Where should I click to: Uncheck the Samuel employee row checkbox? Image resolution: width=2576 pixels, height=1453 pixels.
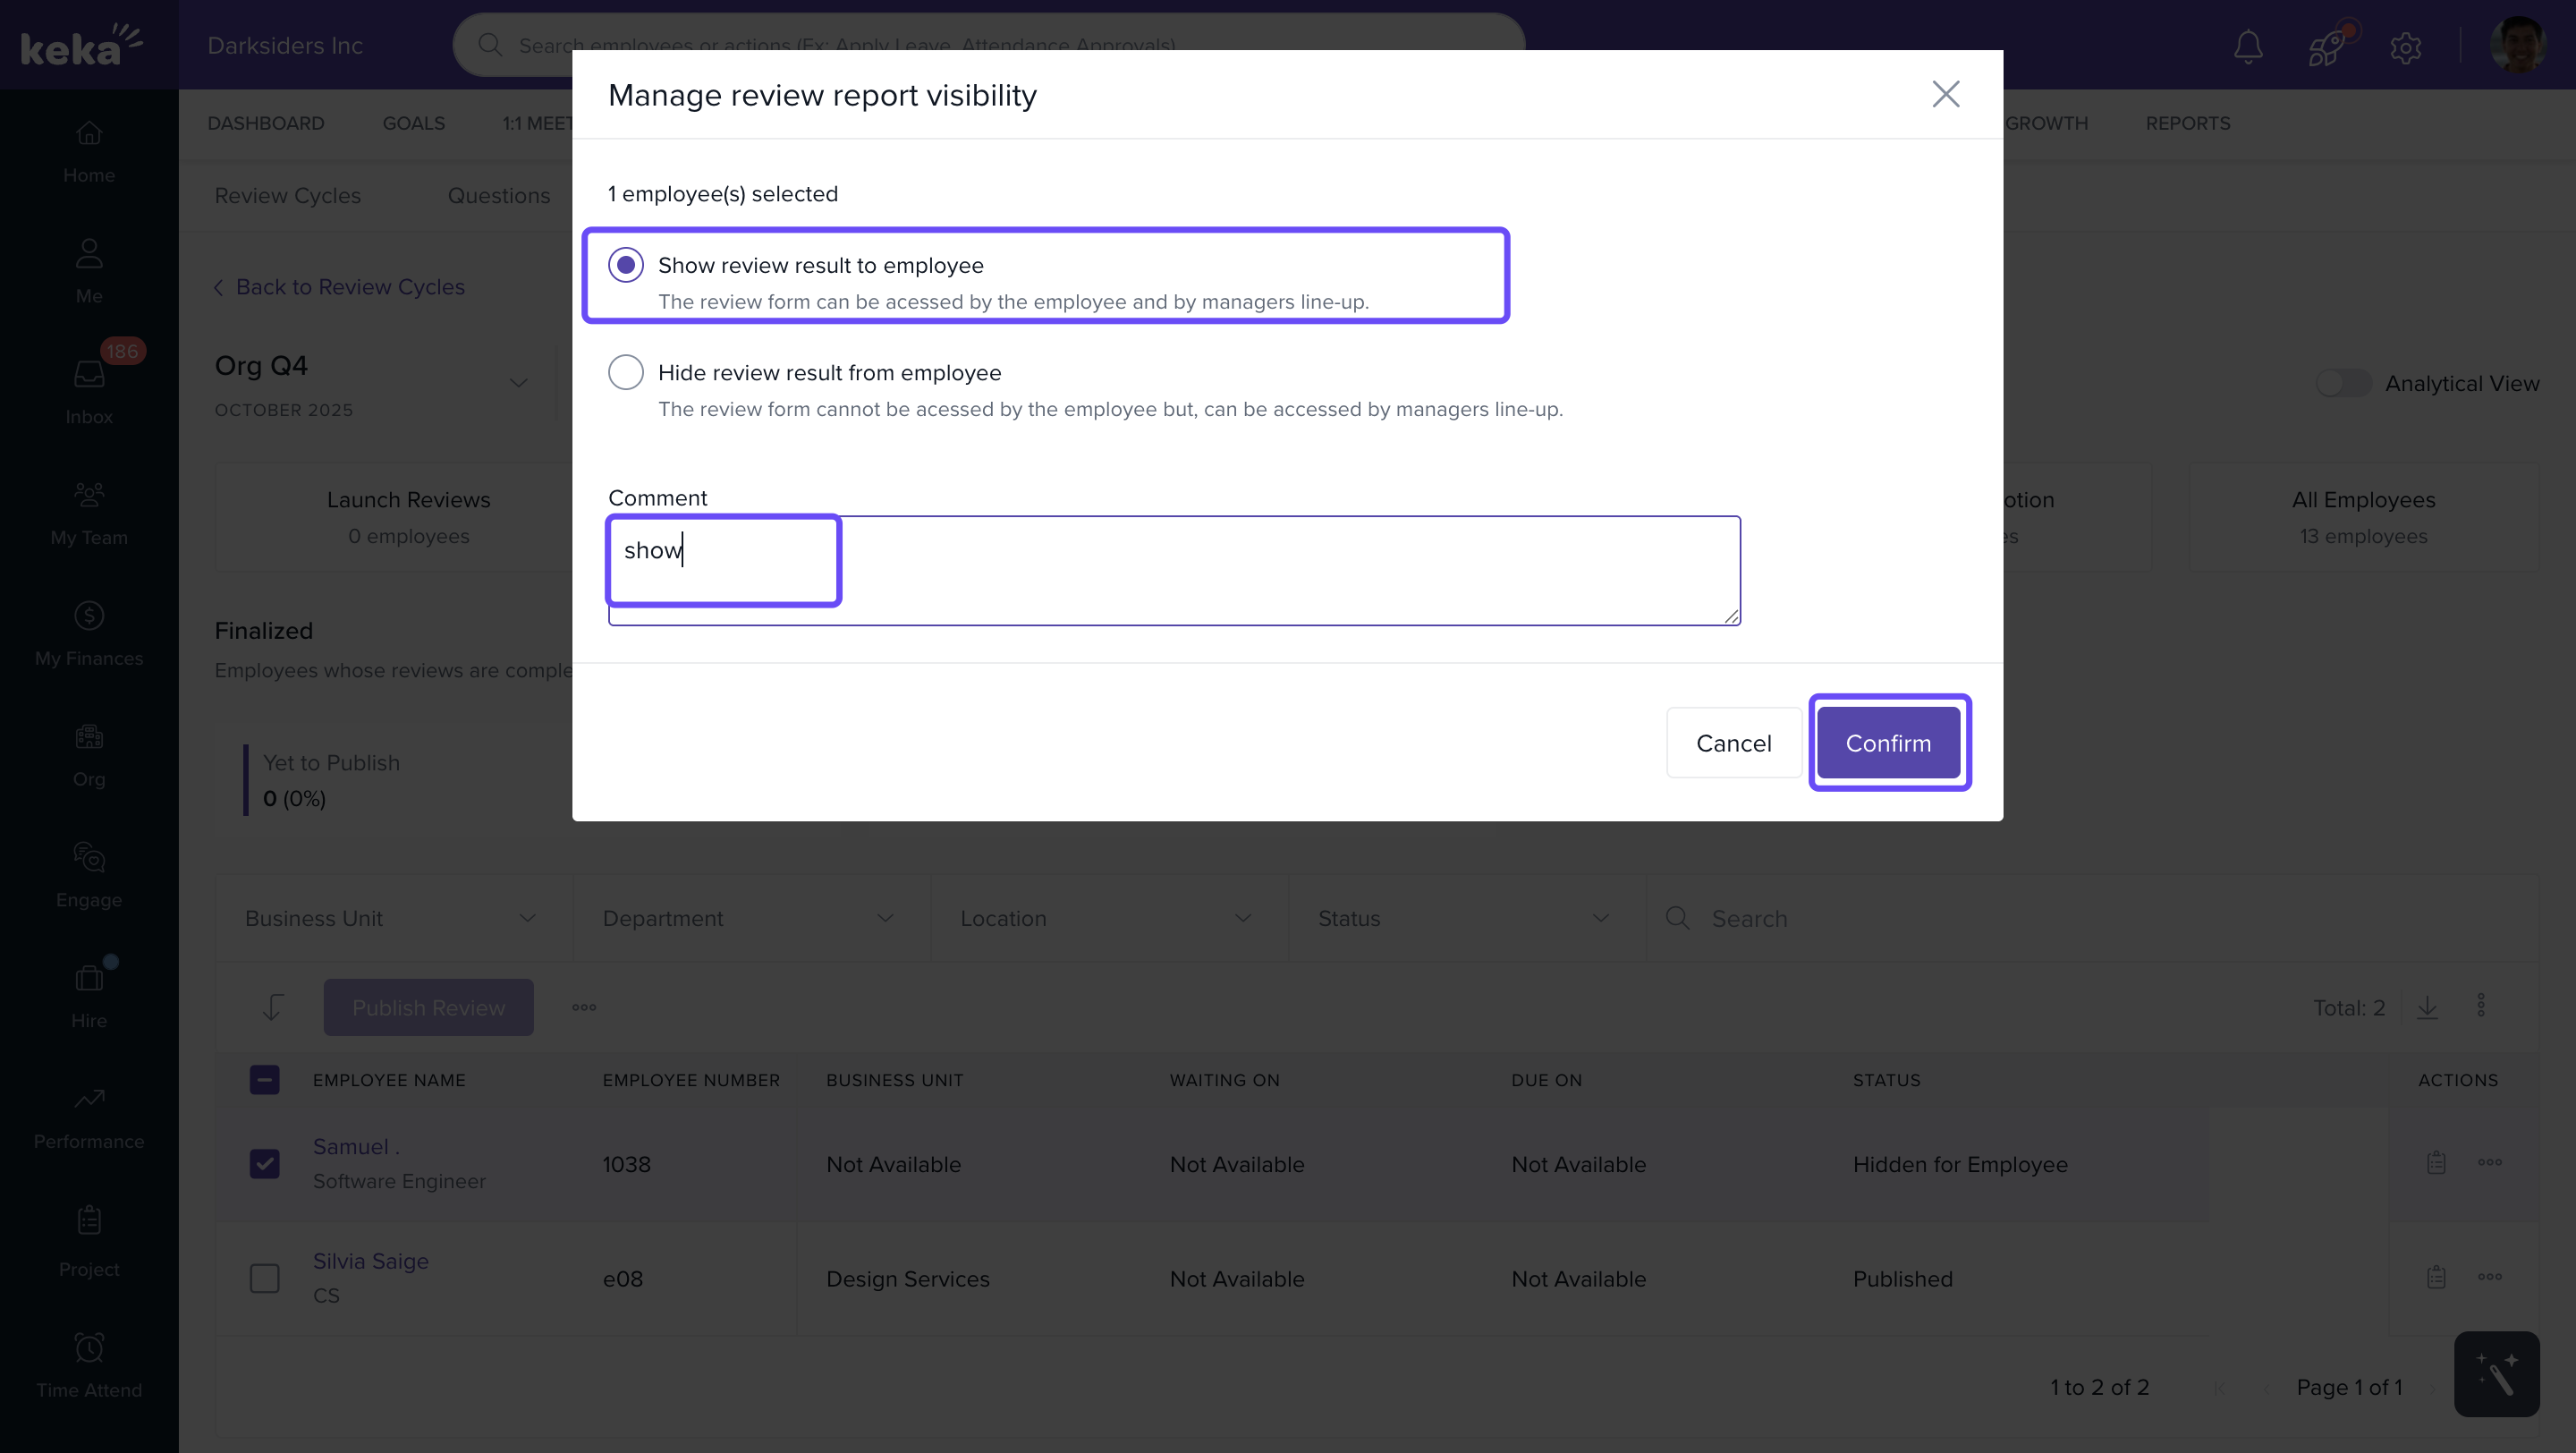pyautogui.click(x=265, y=1163)
